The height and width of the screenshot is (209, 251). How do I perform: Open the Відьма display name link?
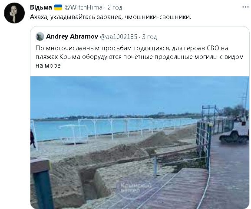point(41,7)
